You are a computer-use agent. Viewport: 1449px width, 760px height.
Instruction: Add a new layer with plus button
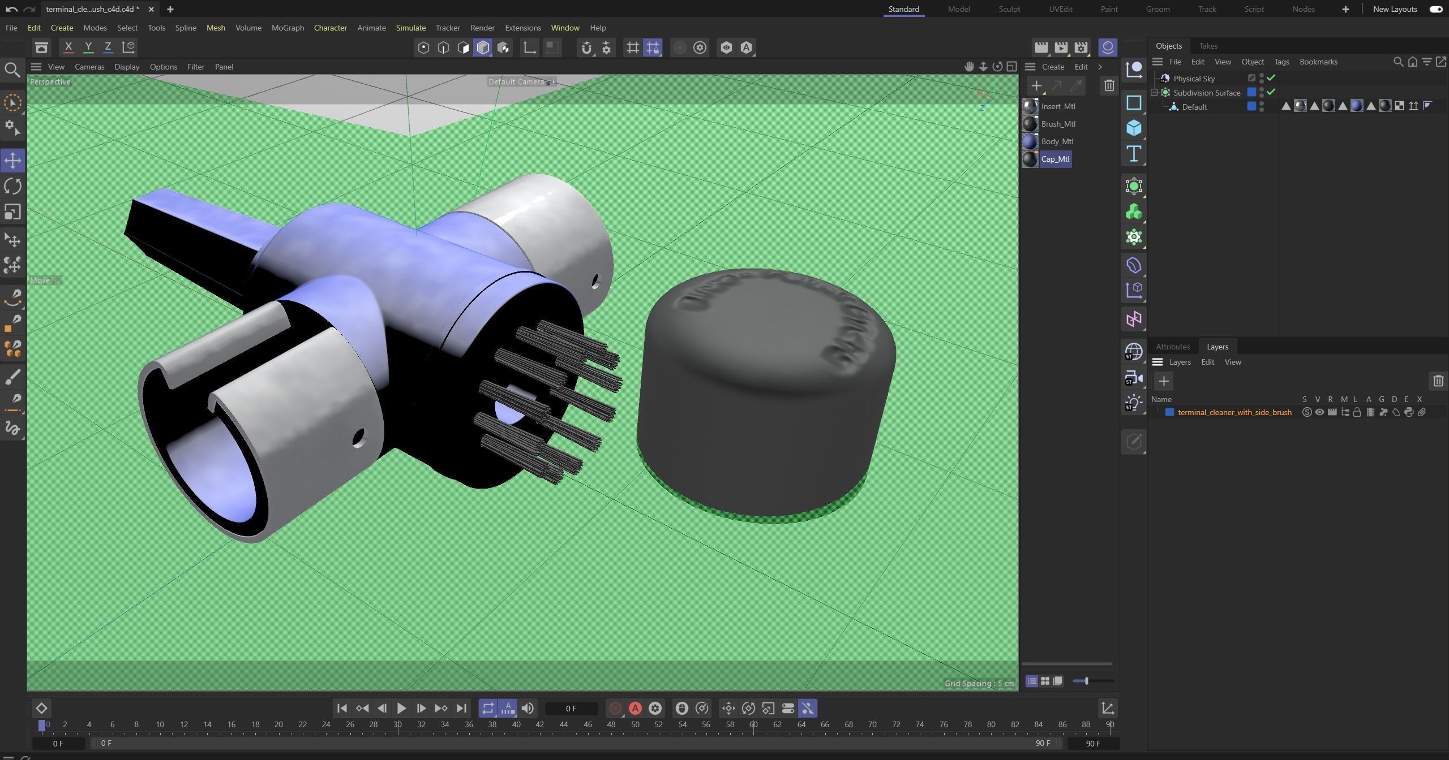point(1164,381)
